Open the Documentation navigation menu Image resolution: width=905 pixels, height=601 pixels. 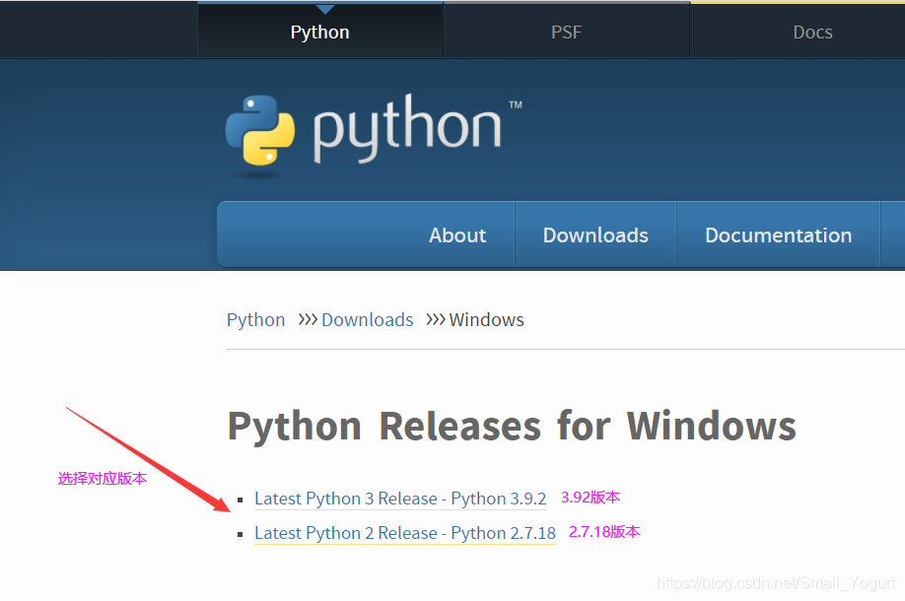(779, 234)
